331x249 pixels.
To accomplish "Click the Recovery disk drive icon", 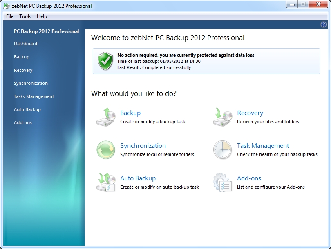I will pyautogui.click(x=223, y=117).
